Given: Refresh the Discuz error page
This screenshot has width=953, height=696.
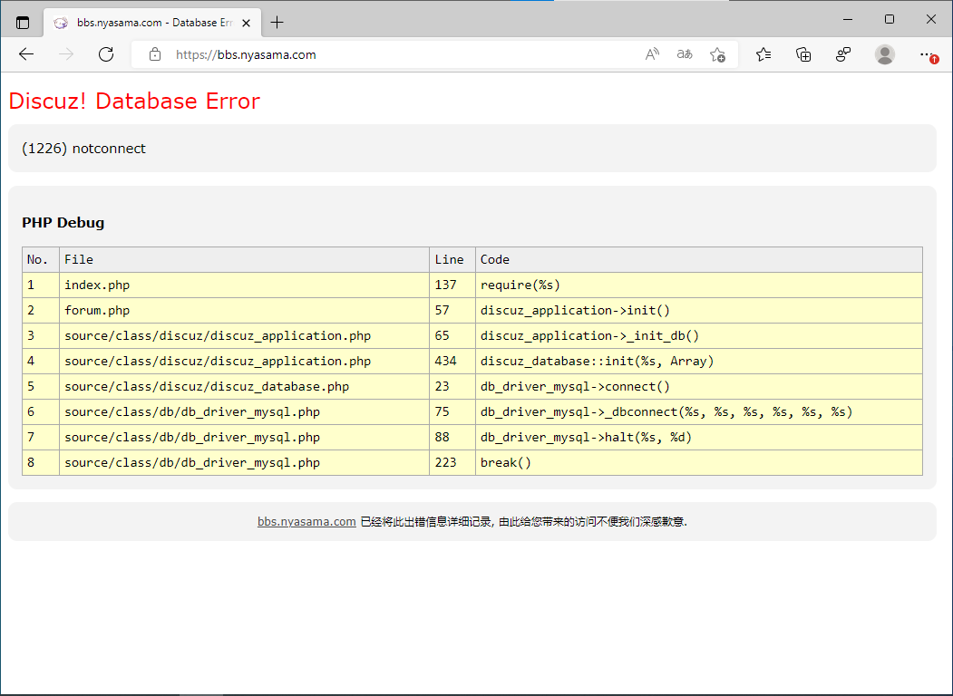Looking at the screenshot, I should coord(106,54).
